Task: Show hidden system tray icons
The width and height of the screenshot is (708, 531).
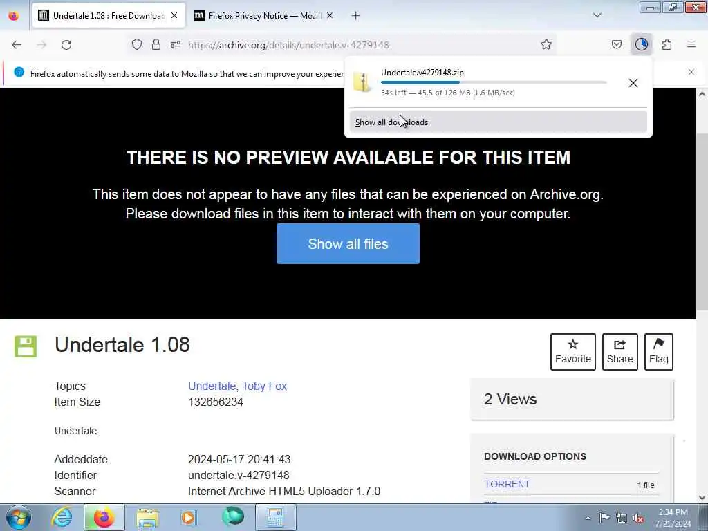Action: [588, 518]
